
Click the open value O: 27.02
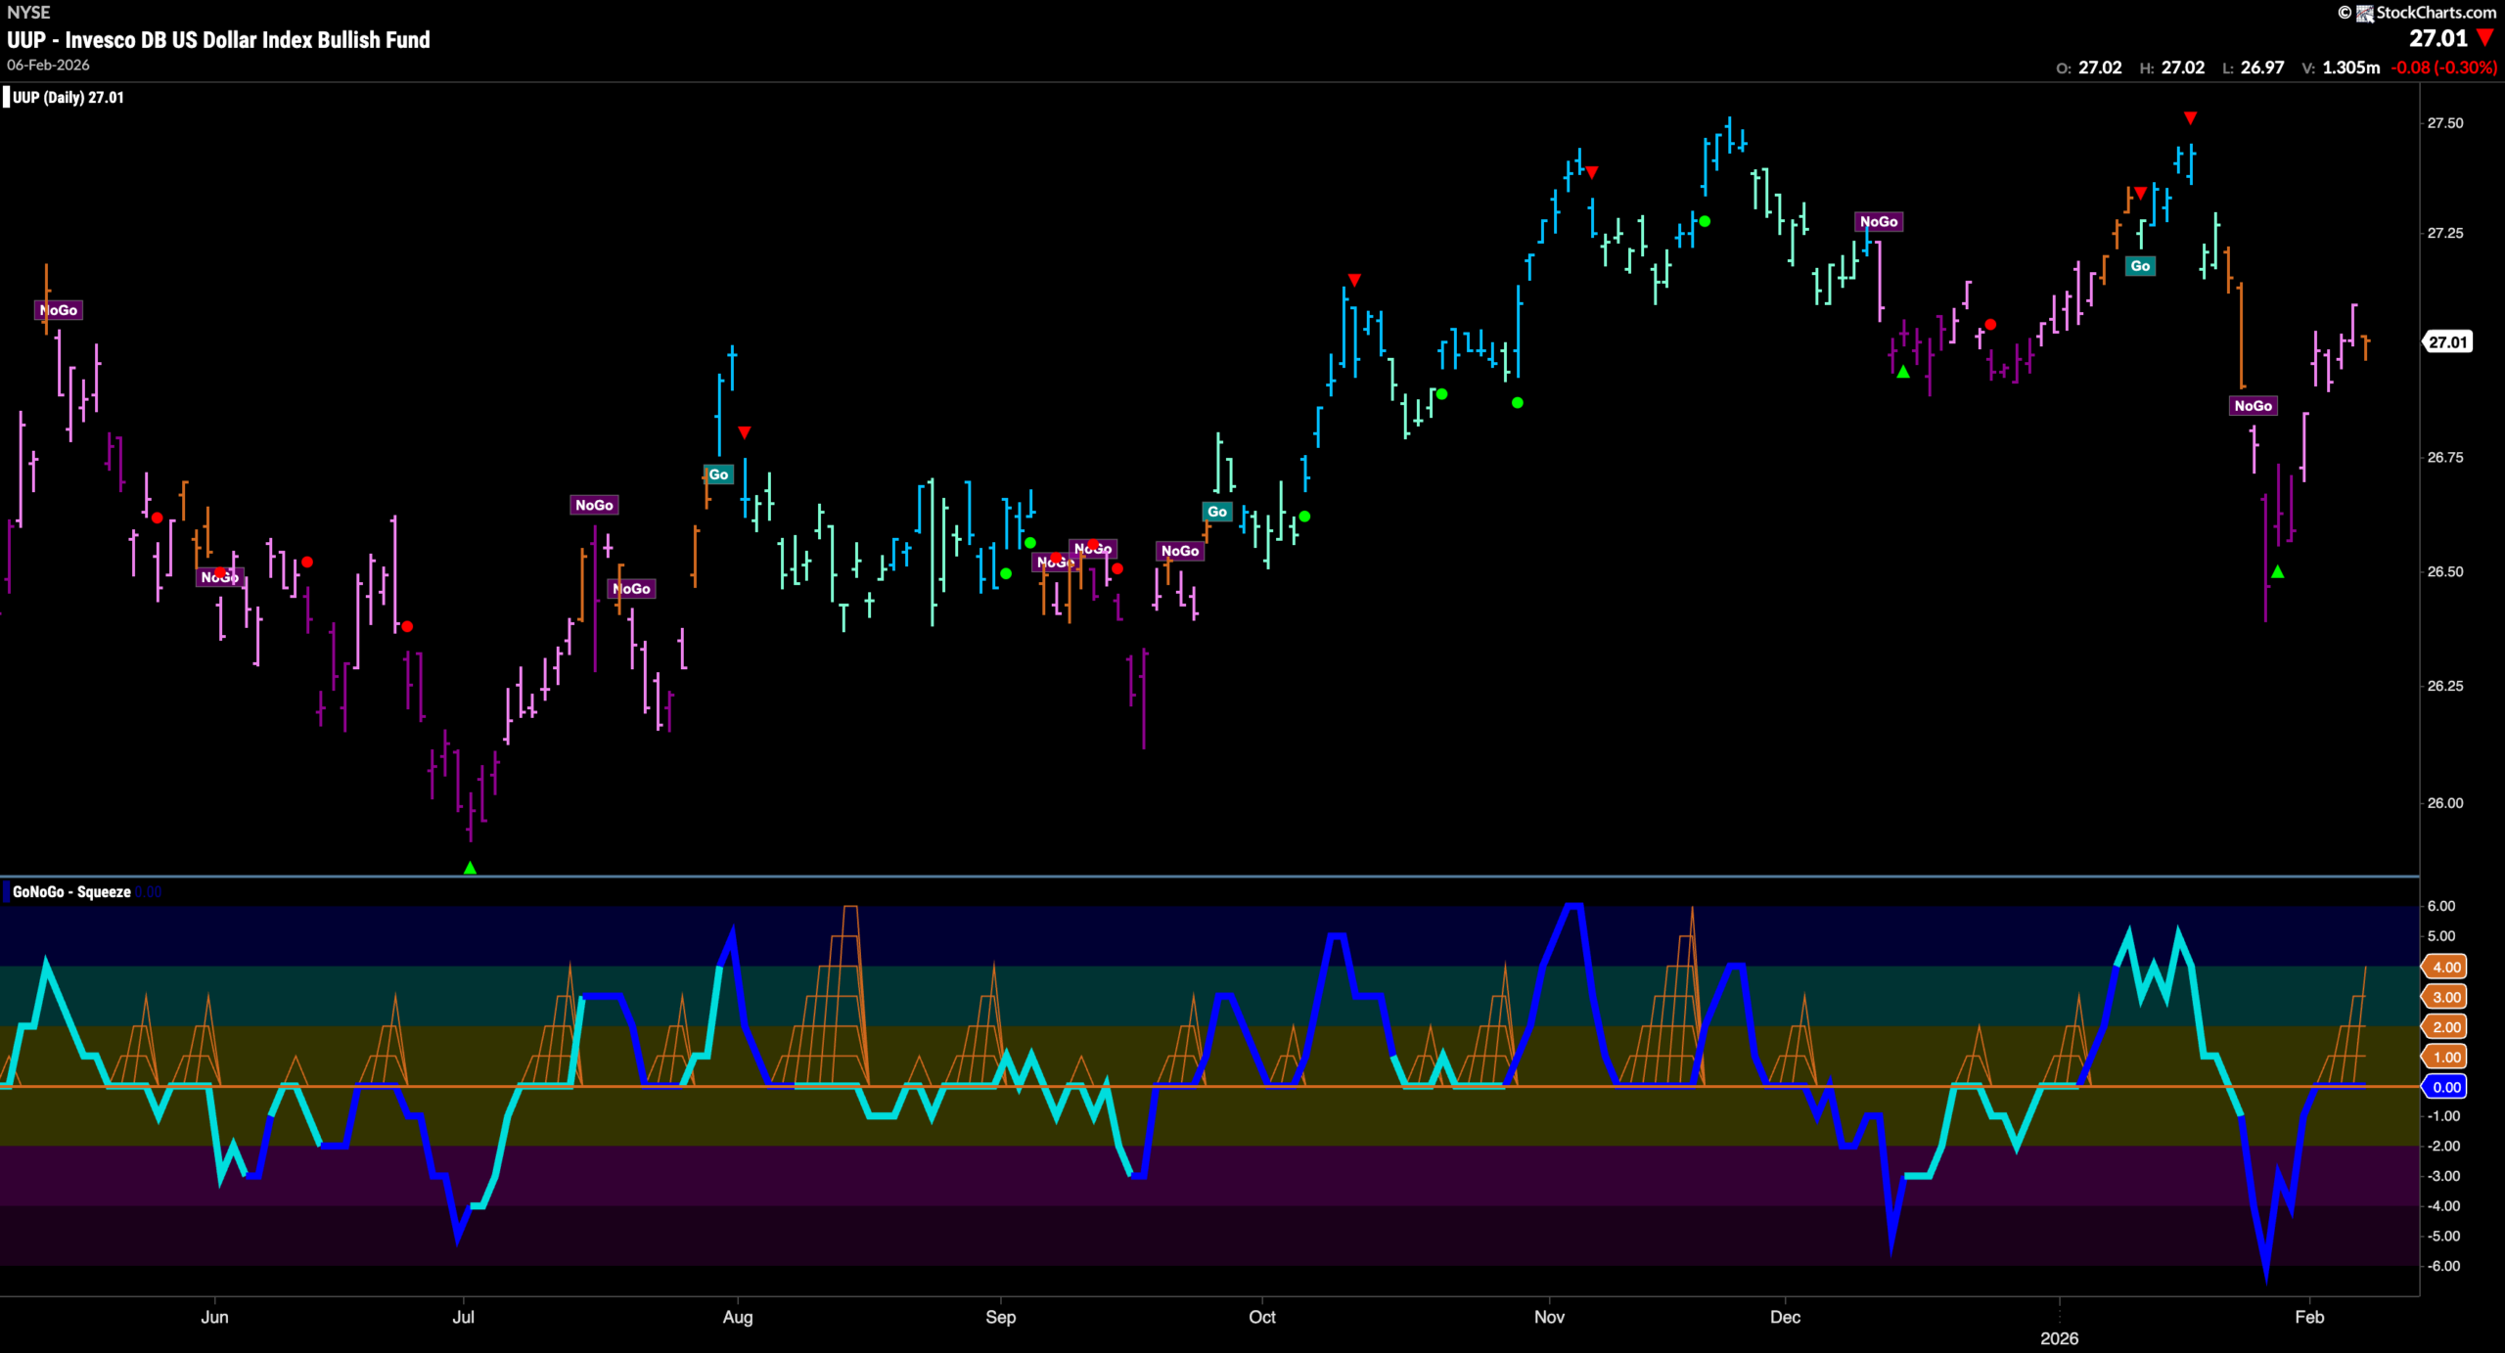click(2089, 68)
